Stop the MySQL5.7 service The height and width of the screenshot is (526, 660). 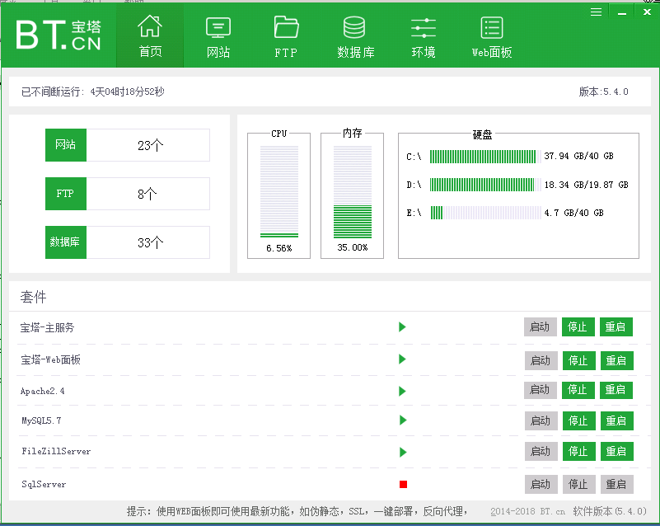point(578,420)
